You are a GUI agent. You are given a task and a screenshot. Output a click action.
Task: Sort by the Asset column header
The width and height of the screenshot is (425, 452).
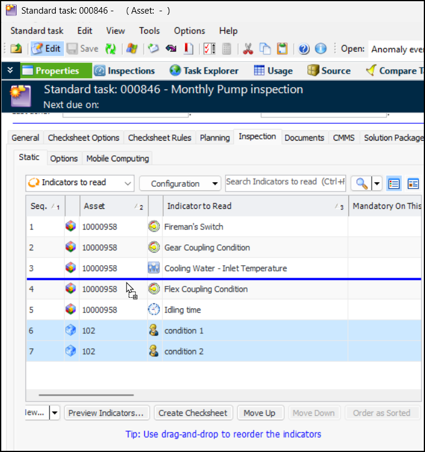[x=114, y=206]
